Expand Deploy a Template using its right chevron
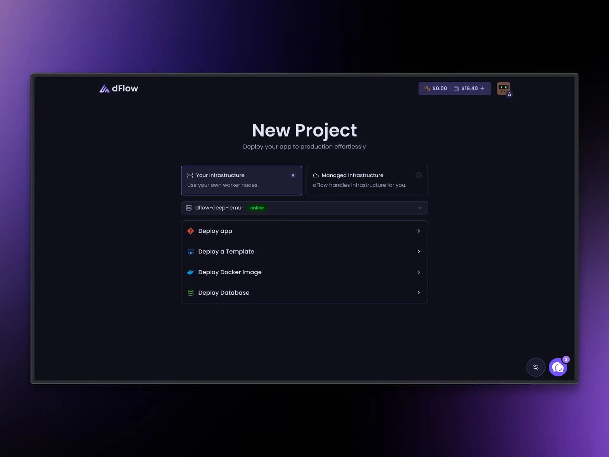Image resolution: width=609 pixels, height=457 pixels. tap(419, 251)
